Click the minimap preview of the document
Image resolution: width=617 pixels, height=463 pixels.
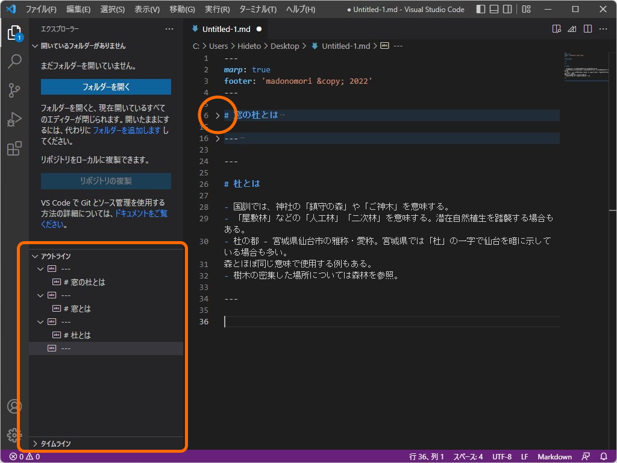[x=586, y=66]
